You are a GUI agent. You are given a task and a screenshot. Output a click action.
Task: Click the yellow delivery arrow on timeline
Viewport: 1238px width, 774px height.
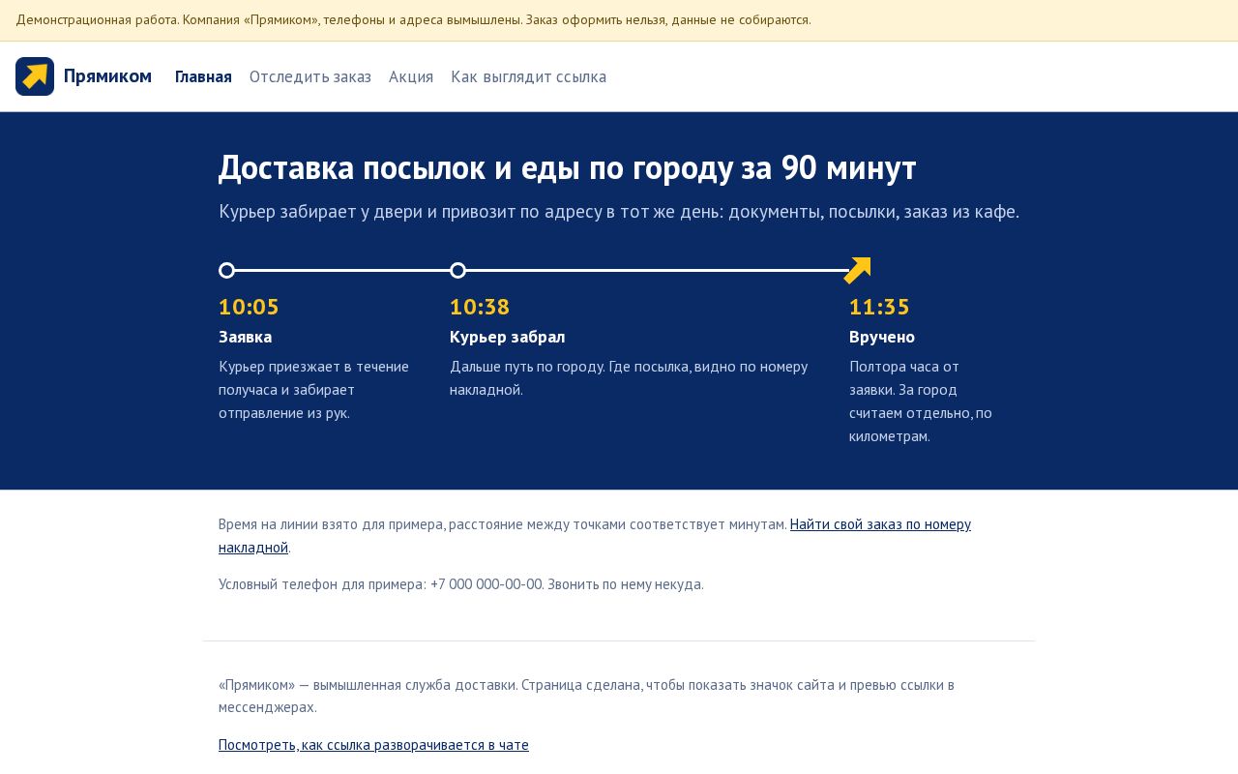pyautogui.click(x=857, y=270)
